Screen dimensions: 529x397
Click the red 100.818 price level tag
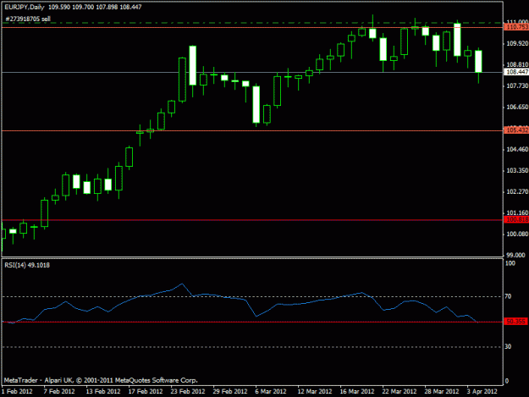[x=516, y=219]
